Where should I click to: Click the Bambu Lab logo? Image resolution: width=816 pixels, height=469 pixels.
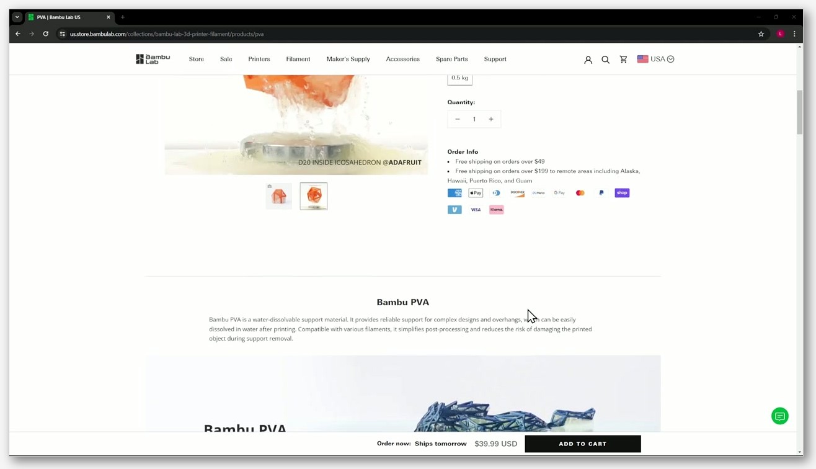pos(153,59)
